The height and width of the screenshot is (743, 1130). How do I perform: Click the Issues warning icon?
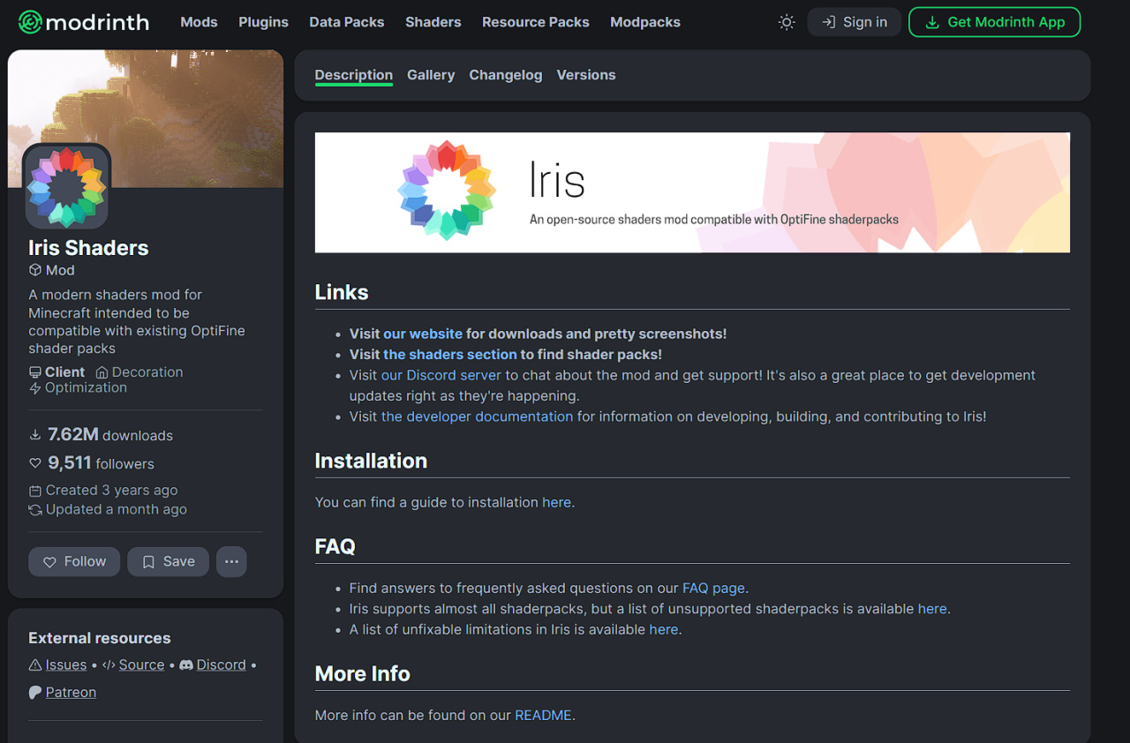(x=35, y=664)
